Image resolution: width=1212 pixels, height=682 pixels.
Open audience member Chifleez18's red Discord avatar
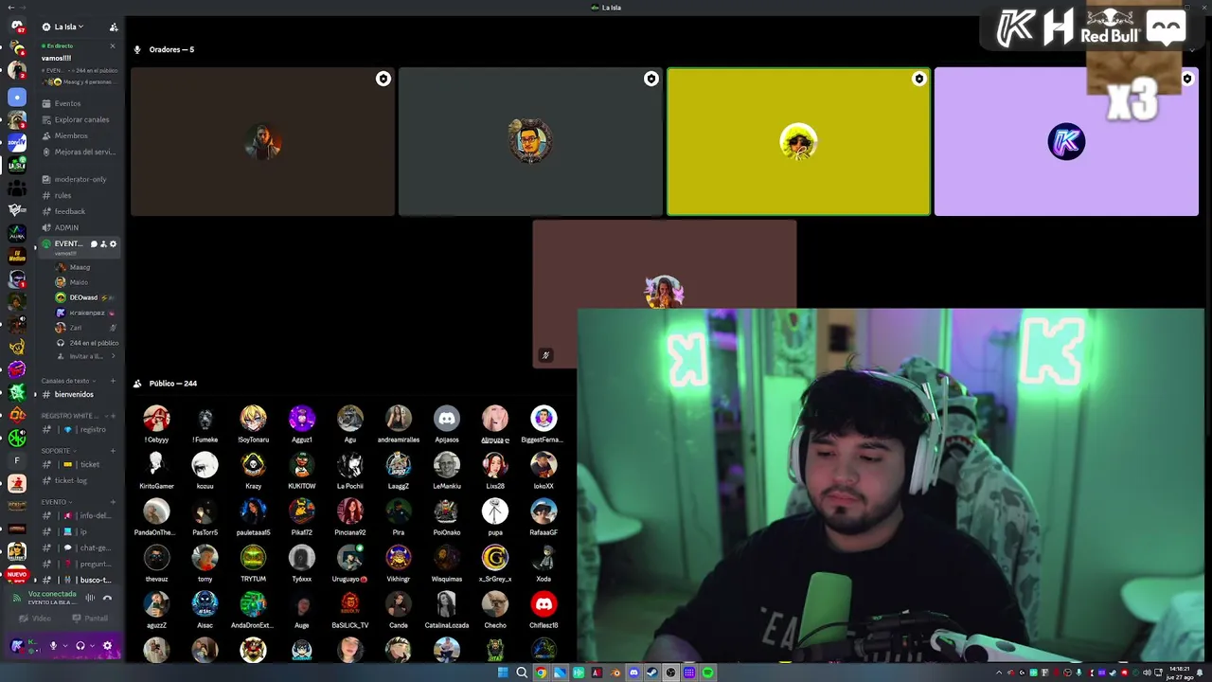544,603
